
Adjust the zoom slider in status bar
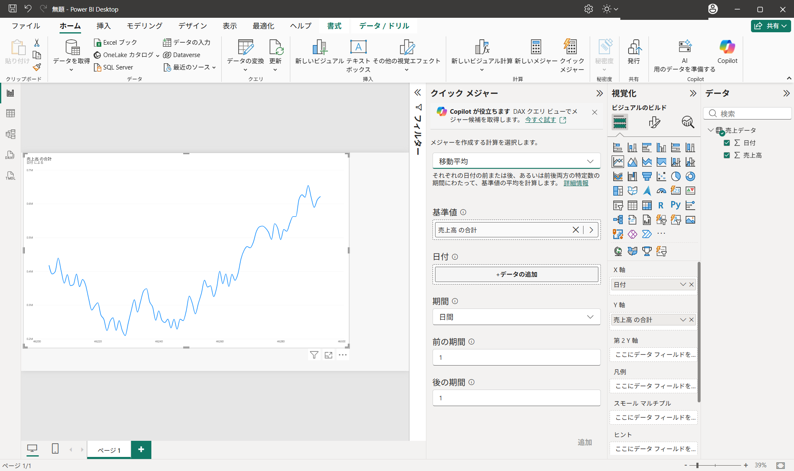coord(697,465)
